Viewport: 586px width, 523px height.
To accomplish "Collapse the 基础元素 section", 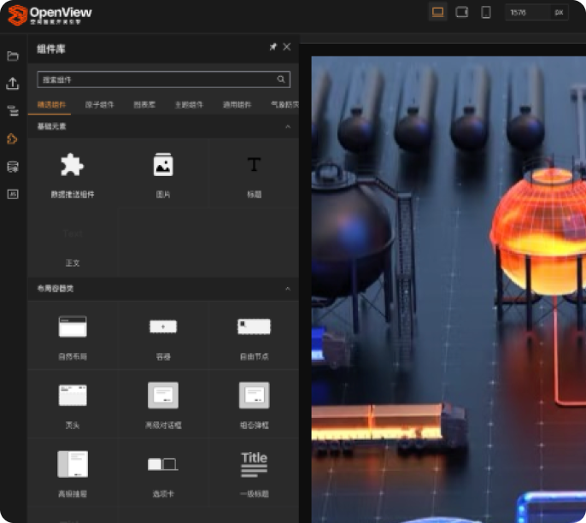I will coord(287,126).
